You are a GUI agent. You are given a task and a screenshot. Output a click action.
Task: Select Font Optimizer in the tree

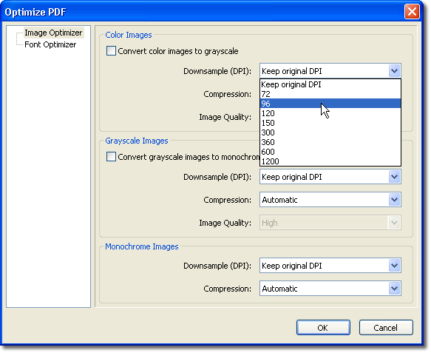50,44
